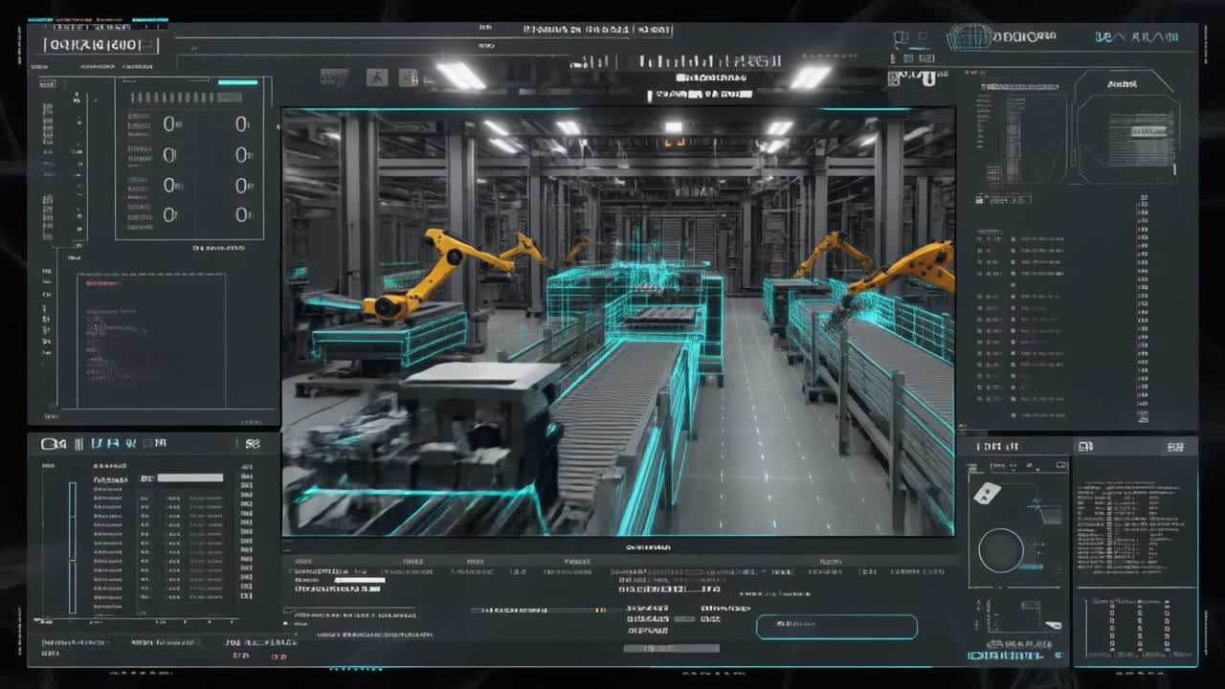This screenshot has height=689, width=1225.
Task: Click the vertical bar in the lower-left list panel
Action: coord(72,546)
